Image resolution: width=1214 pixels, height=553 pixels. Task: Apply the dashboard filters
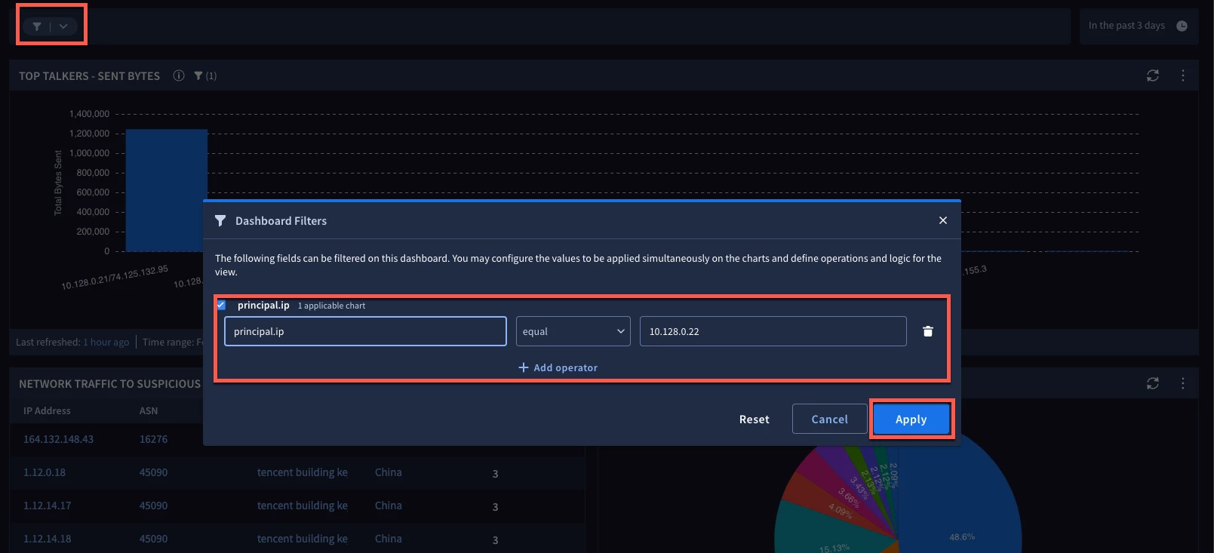(x=911, y=419)
